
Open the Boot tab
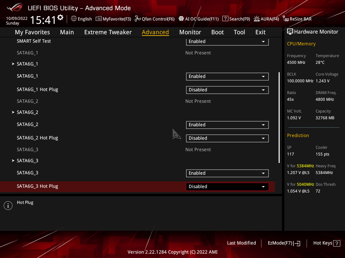click(x=217, y=32)
